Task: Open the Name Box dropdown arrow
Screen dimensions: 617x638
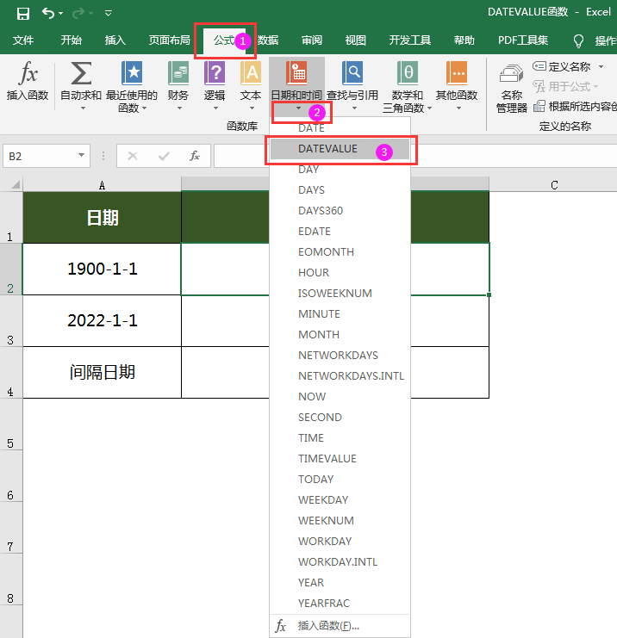Action: [x=82, y=155]
